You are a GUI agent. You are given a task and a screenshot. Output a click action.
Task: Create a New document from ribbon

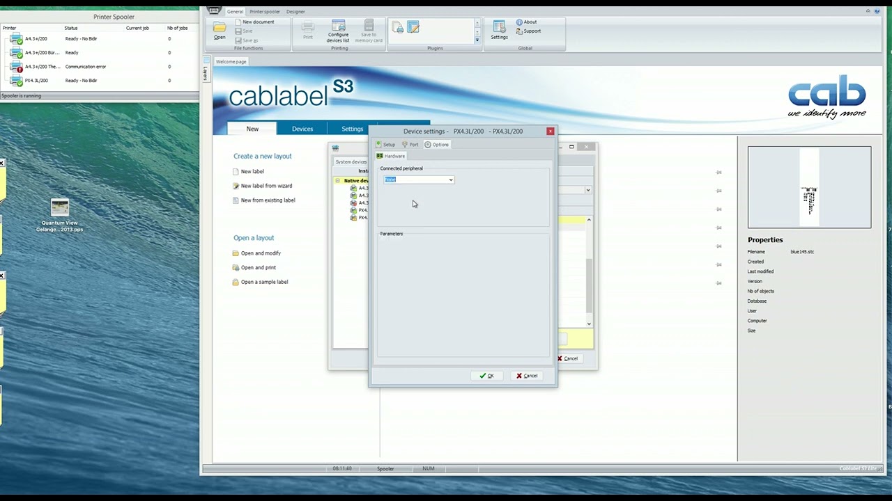pos(254,22)
